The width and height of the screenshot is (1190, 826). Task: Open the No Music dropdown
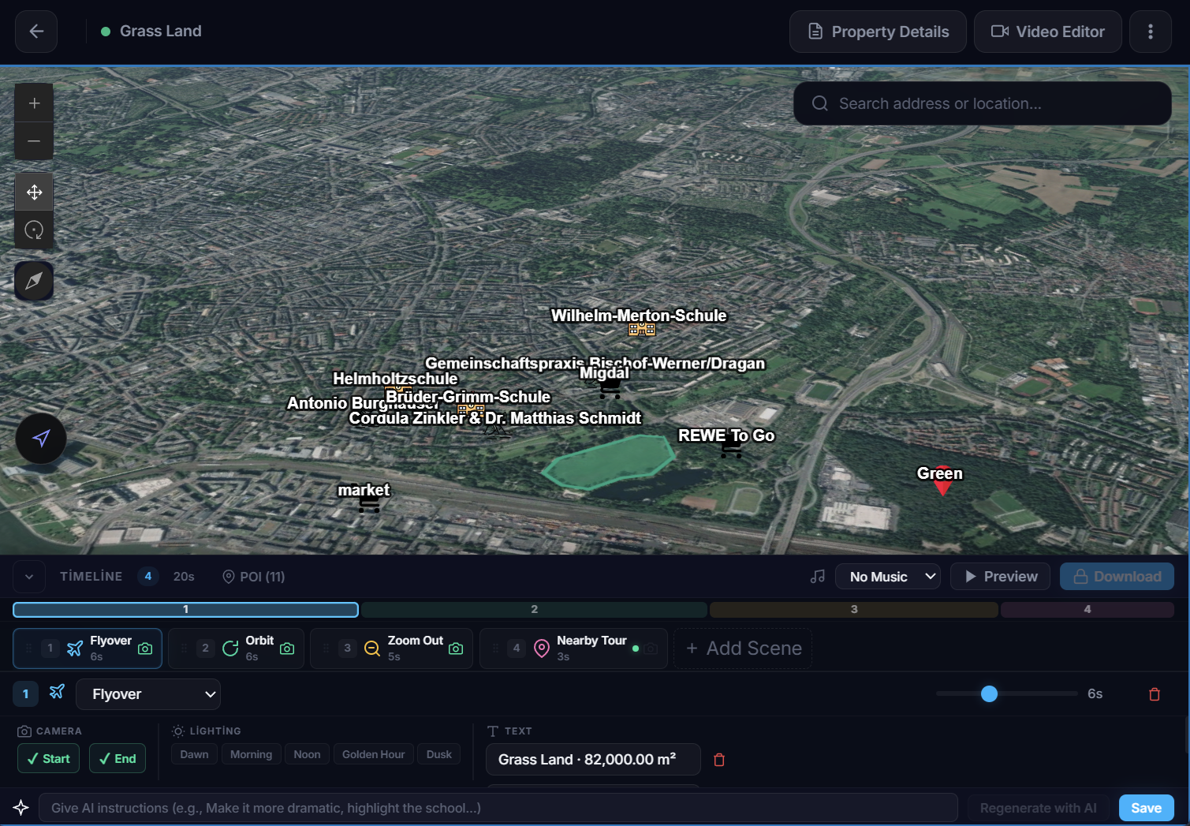(x=888, y=576)
